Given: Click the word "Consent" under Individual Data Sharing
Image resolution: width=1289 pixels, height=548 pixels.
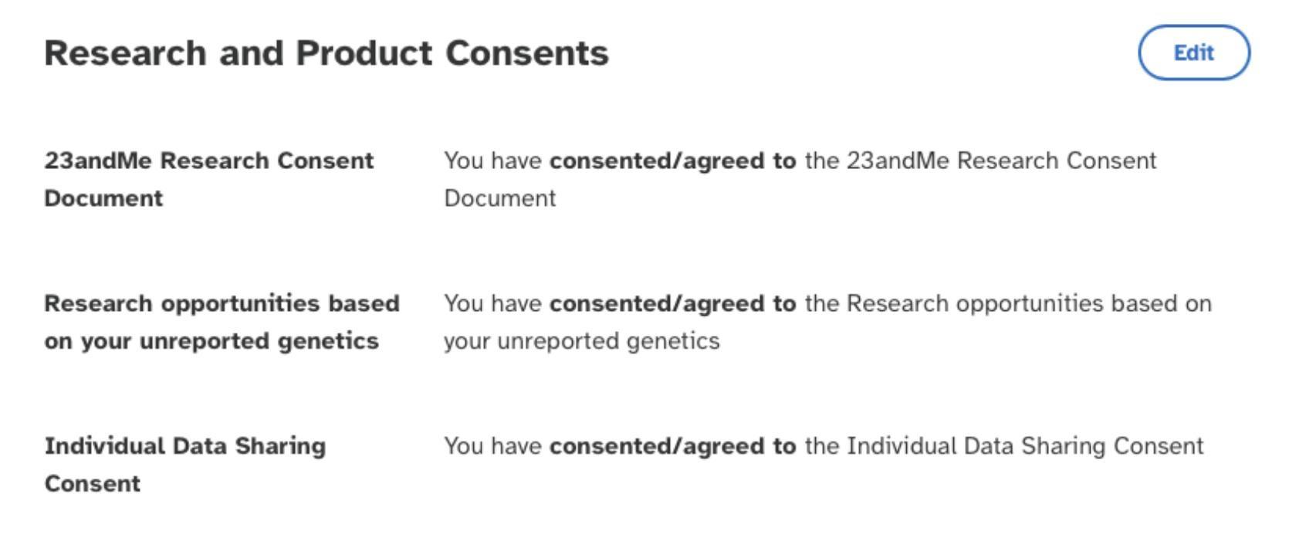Looking at the screenshot, I should coord(92,484).
